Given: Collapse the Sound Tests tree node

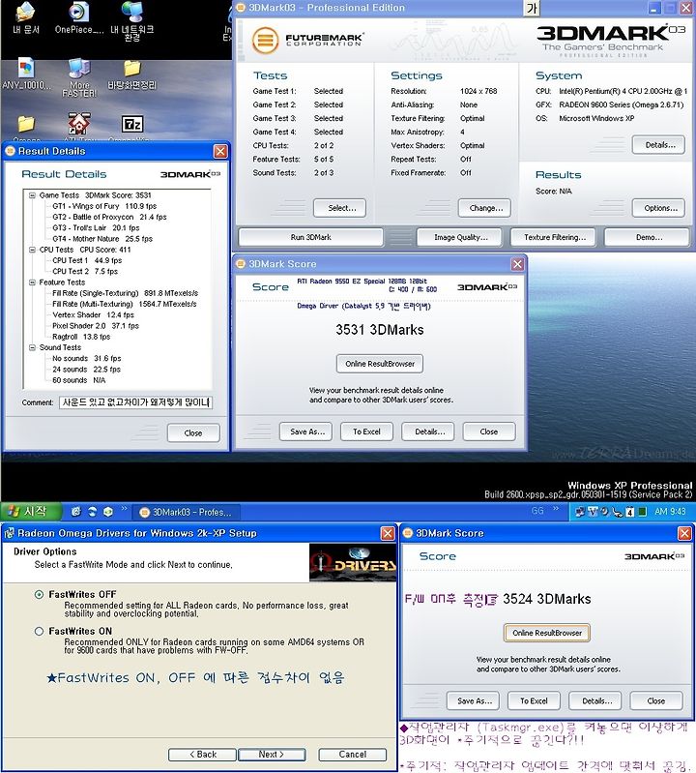Looking at the screenshot, I should pyautogui.click(x=32, y=347).
